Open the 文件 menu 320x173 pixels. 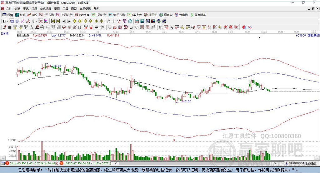[9, 8]
